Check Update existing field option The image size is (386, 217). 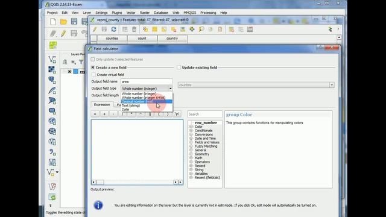pyautogui.click(x=179, y=68)
